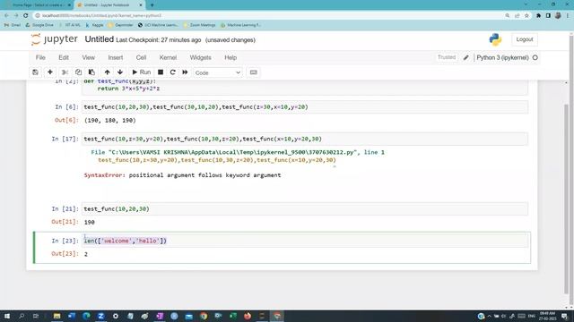The height and width of the screenshot is (322, 574).
Task: Show hidden system tray icons
Action: pyautogui.click(x=489, y=316)
